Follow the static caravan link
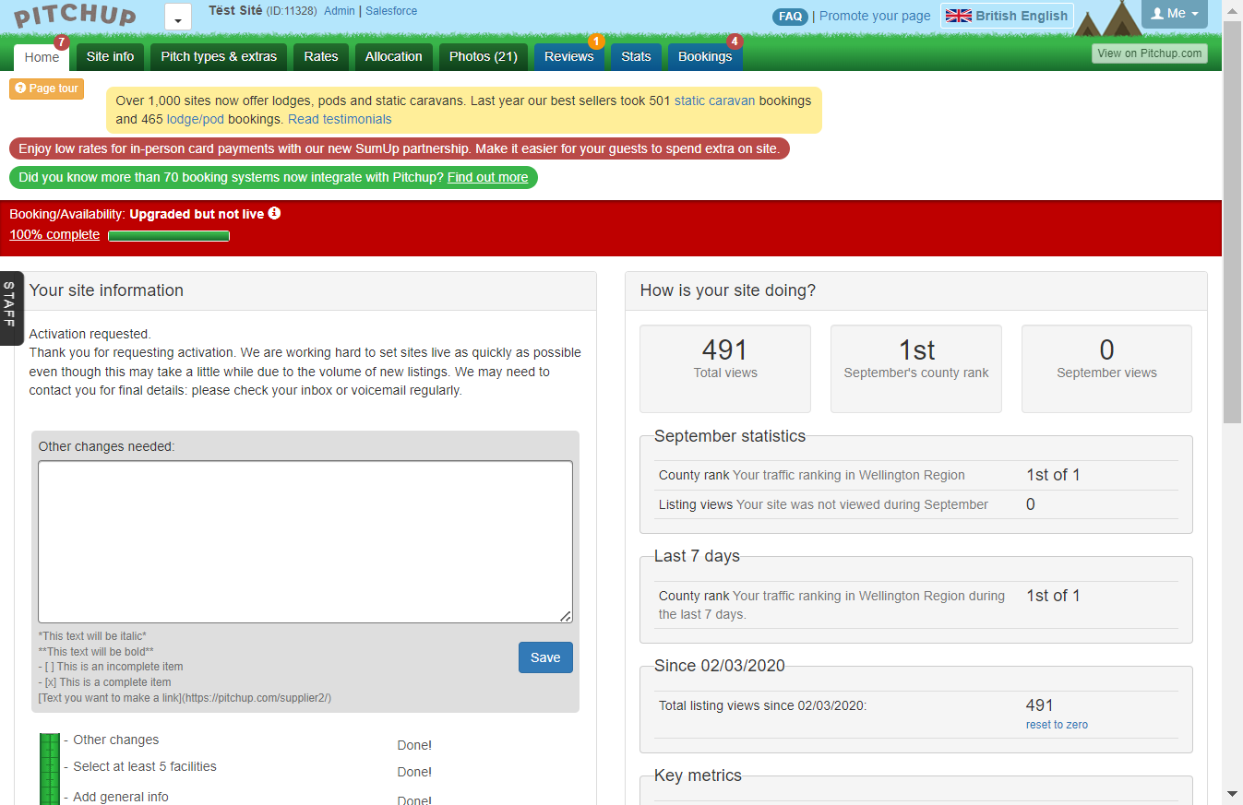Image resolution: width=1243 pixels, height=805 pixels. click(714, 101)
